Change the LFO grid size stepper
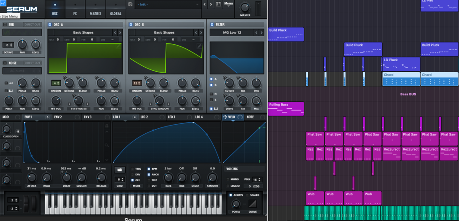 pyautogui.click(x=120, y=179)
